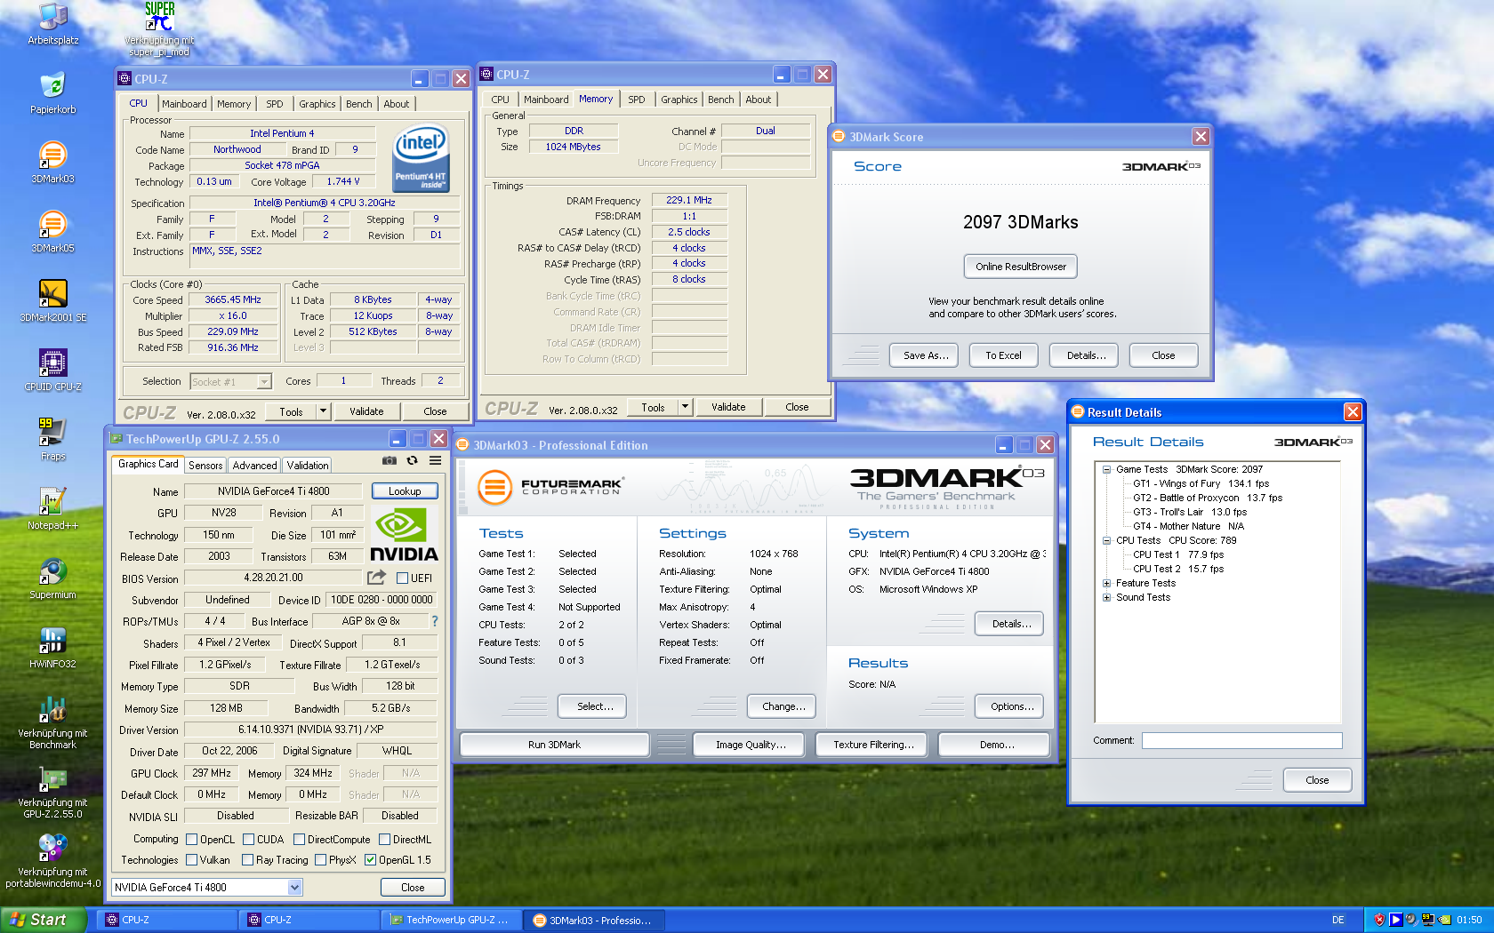Viewport: 1494px width, 933px height.
Task: Toggle the DirectCompute checkbox
Action: pyautogui.click(x=300, y=839)
